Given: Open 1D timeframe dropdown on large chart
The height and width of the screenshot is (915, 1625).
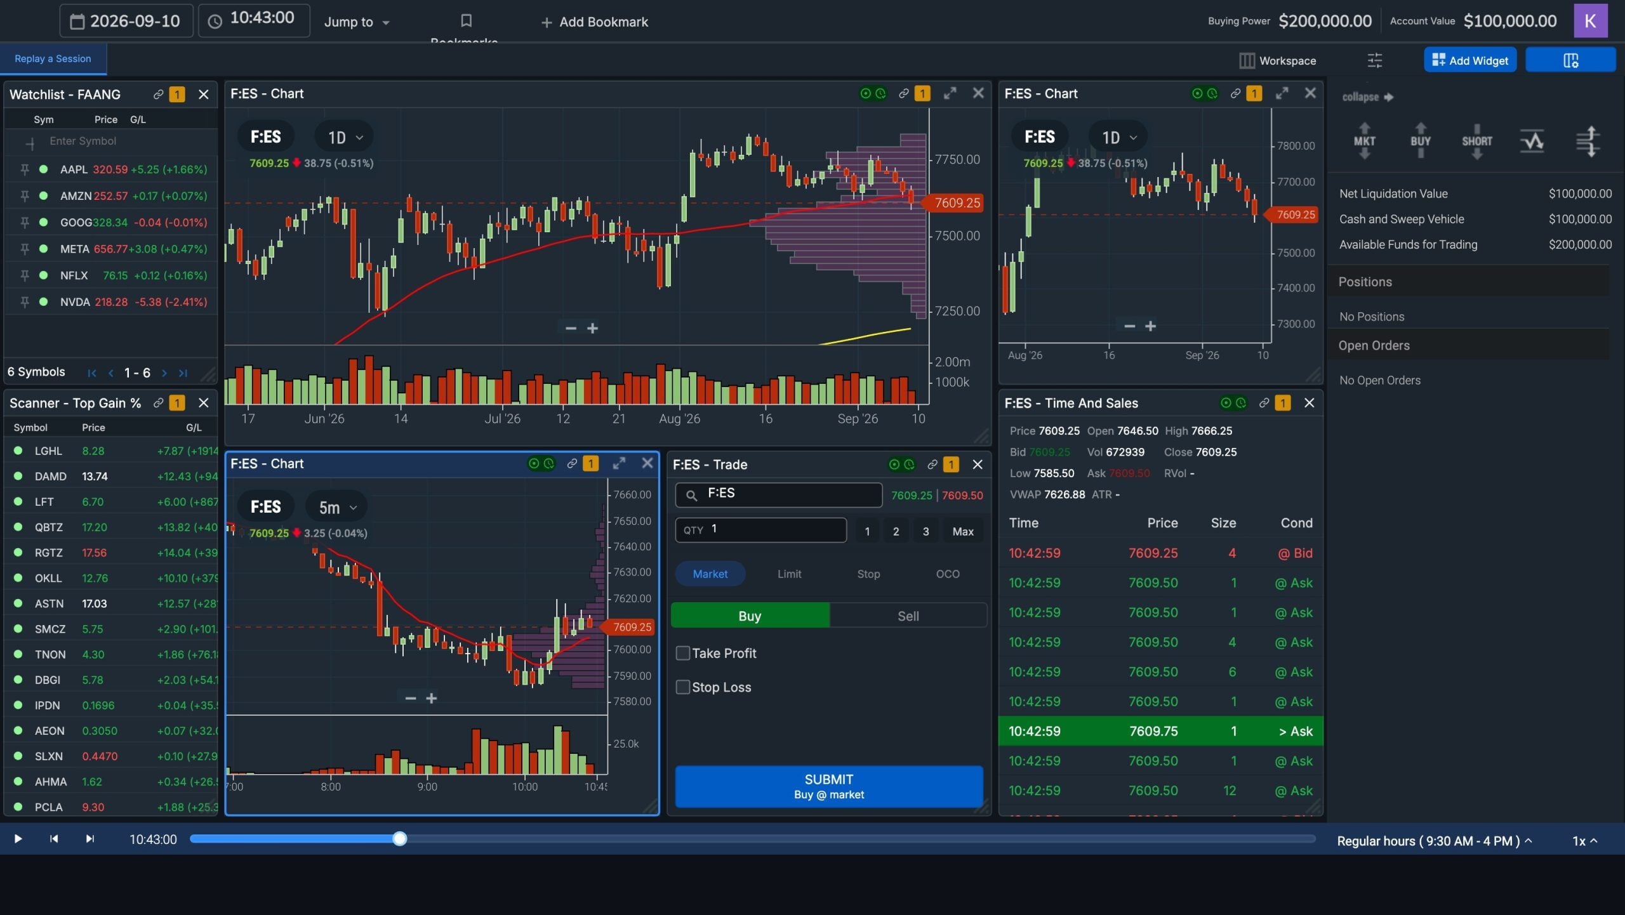Looking at the screenshot, I should pos(345,137).
